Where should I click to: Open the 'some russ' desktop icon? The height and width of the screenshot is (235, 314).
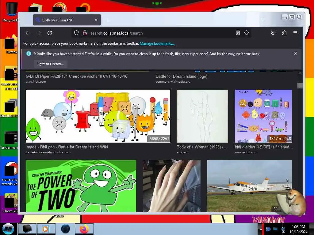click(x=10, y=78)
